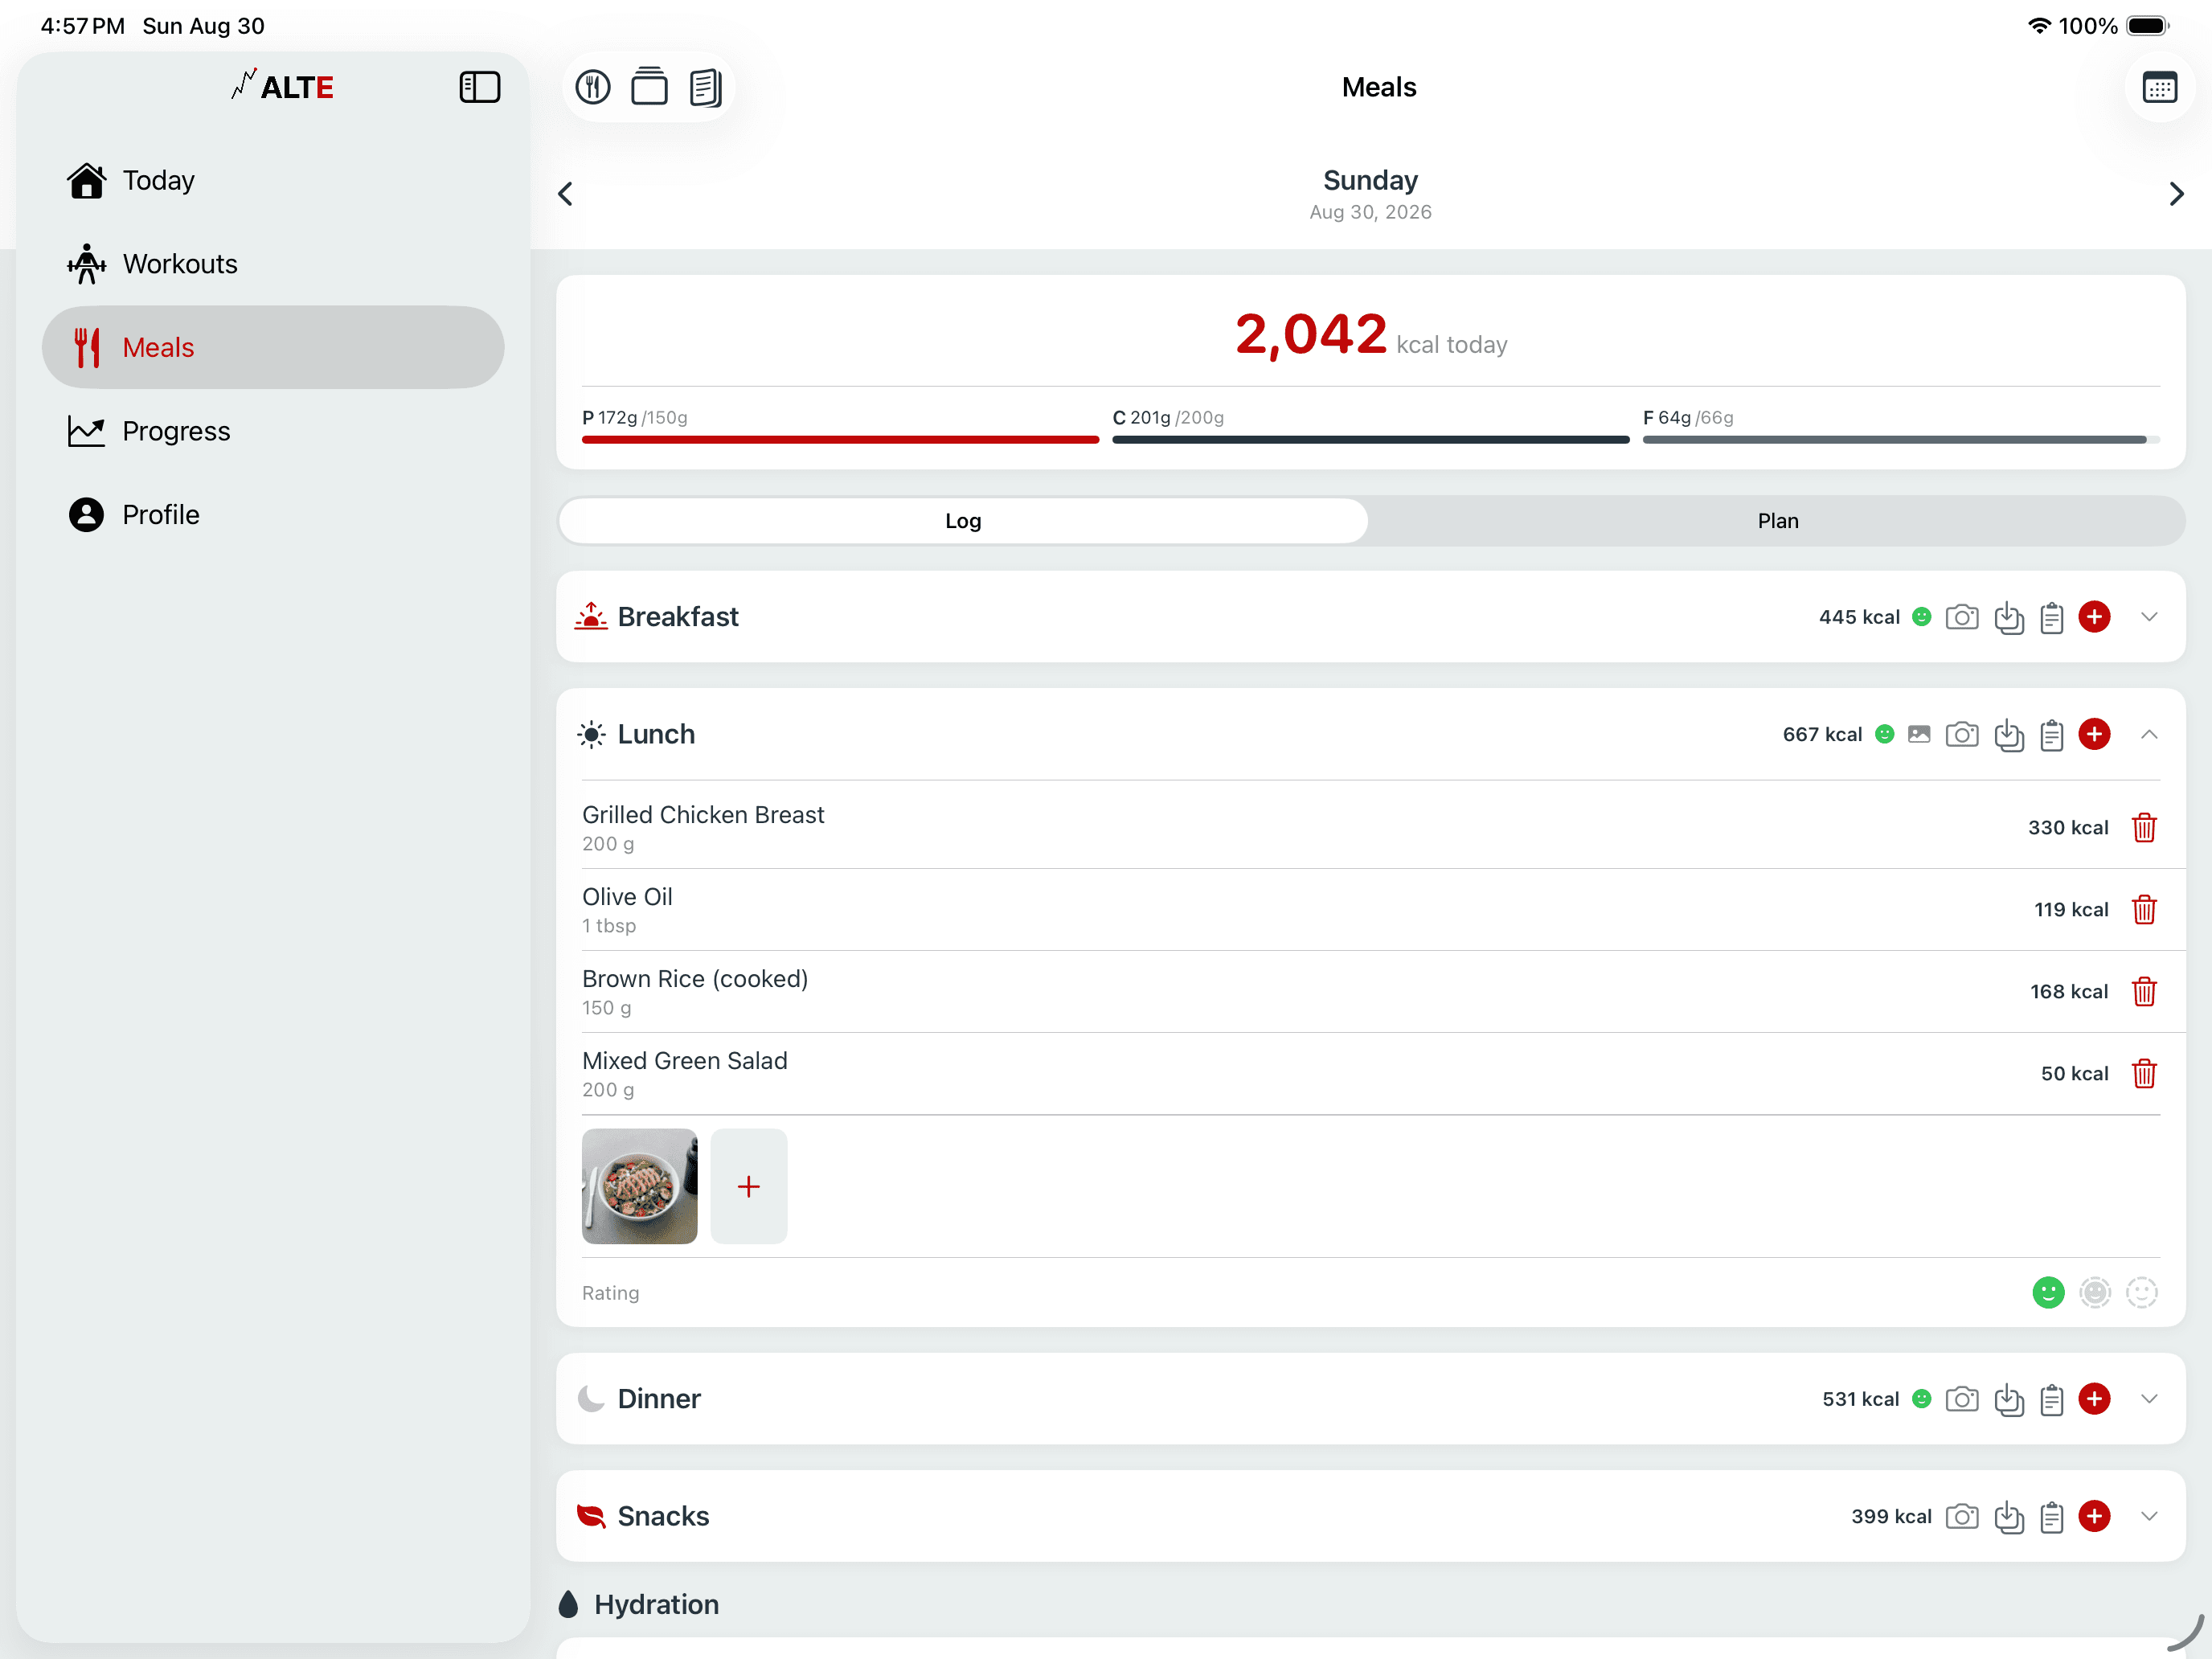Image resolution: width=2212 pixels, height=1659 pixels.
Task: Take a Snacks photo with camera icon
Action: [x=1962, y=1517]
